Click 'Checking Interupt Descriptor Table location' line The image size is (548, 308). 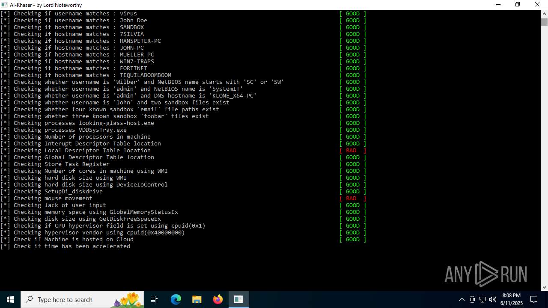(80, 144)
